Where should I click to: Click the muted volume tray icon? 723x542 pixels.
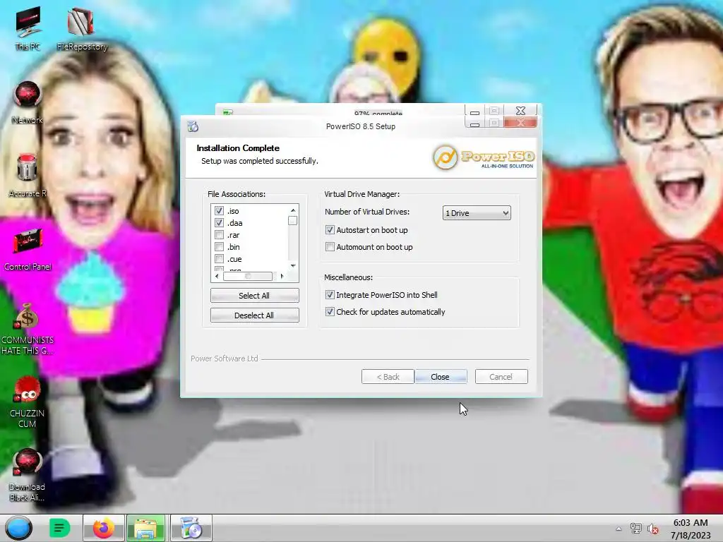click(653, 529)
